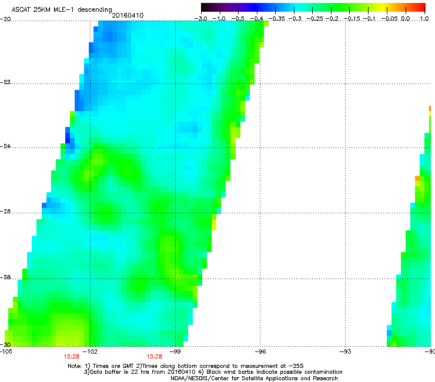The image size is (435, 382).
Task: Click the '-0.3' color bar label
Action: click(295, 19)
